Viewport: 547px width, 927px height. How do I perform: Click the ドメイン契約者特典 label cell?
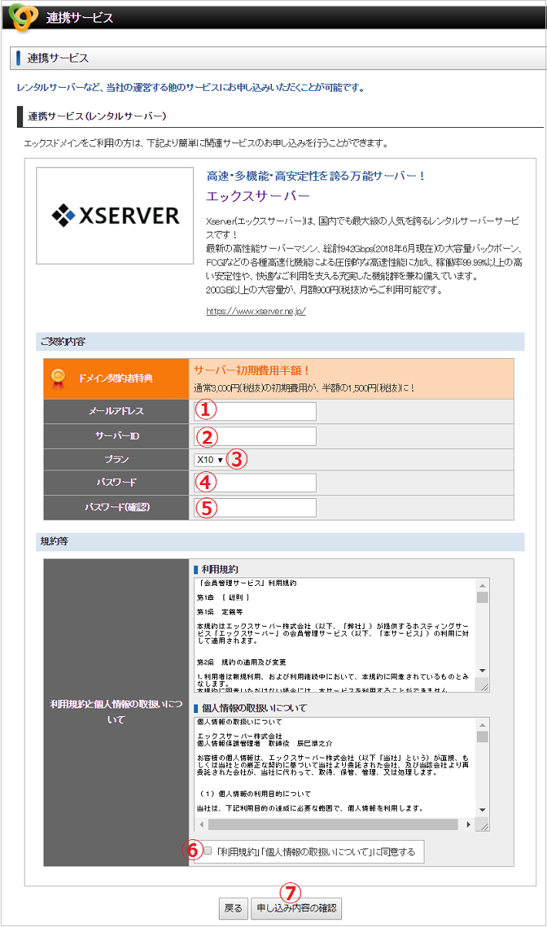(x=116, y=378)
